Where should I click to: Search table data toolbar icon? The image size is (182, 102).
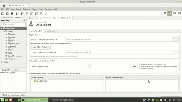pyautogui.click(x=41, y=13)
